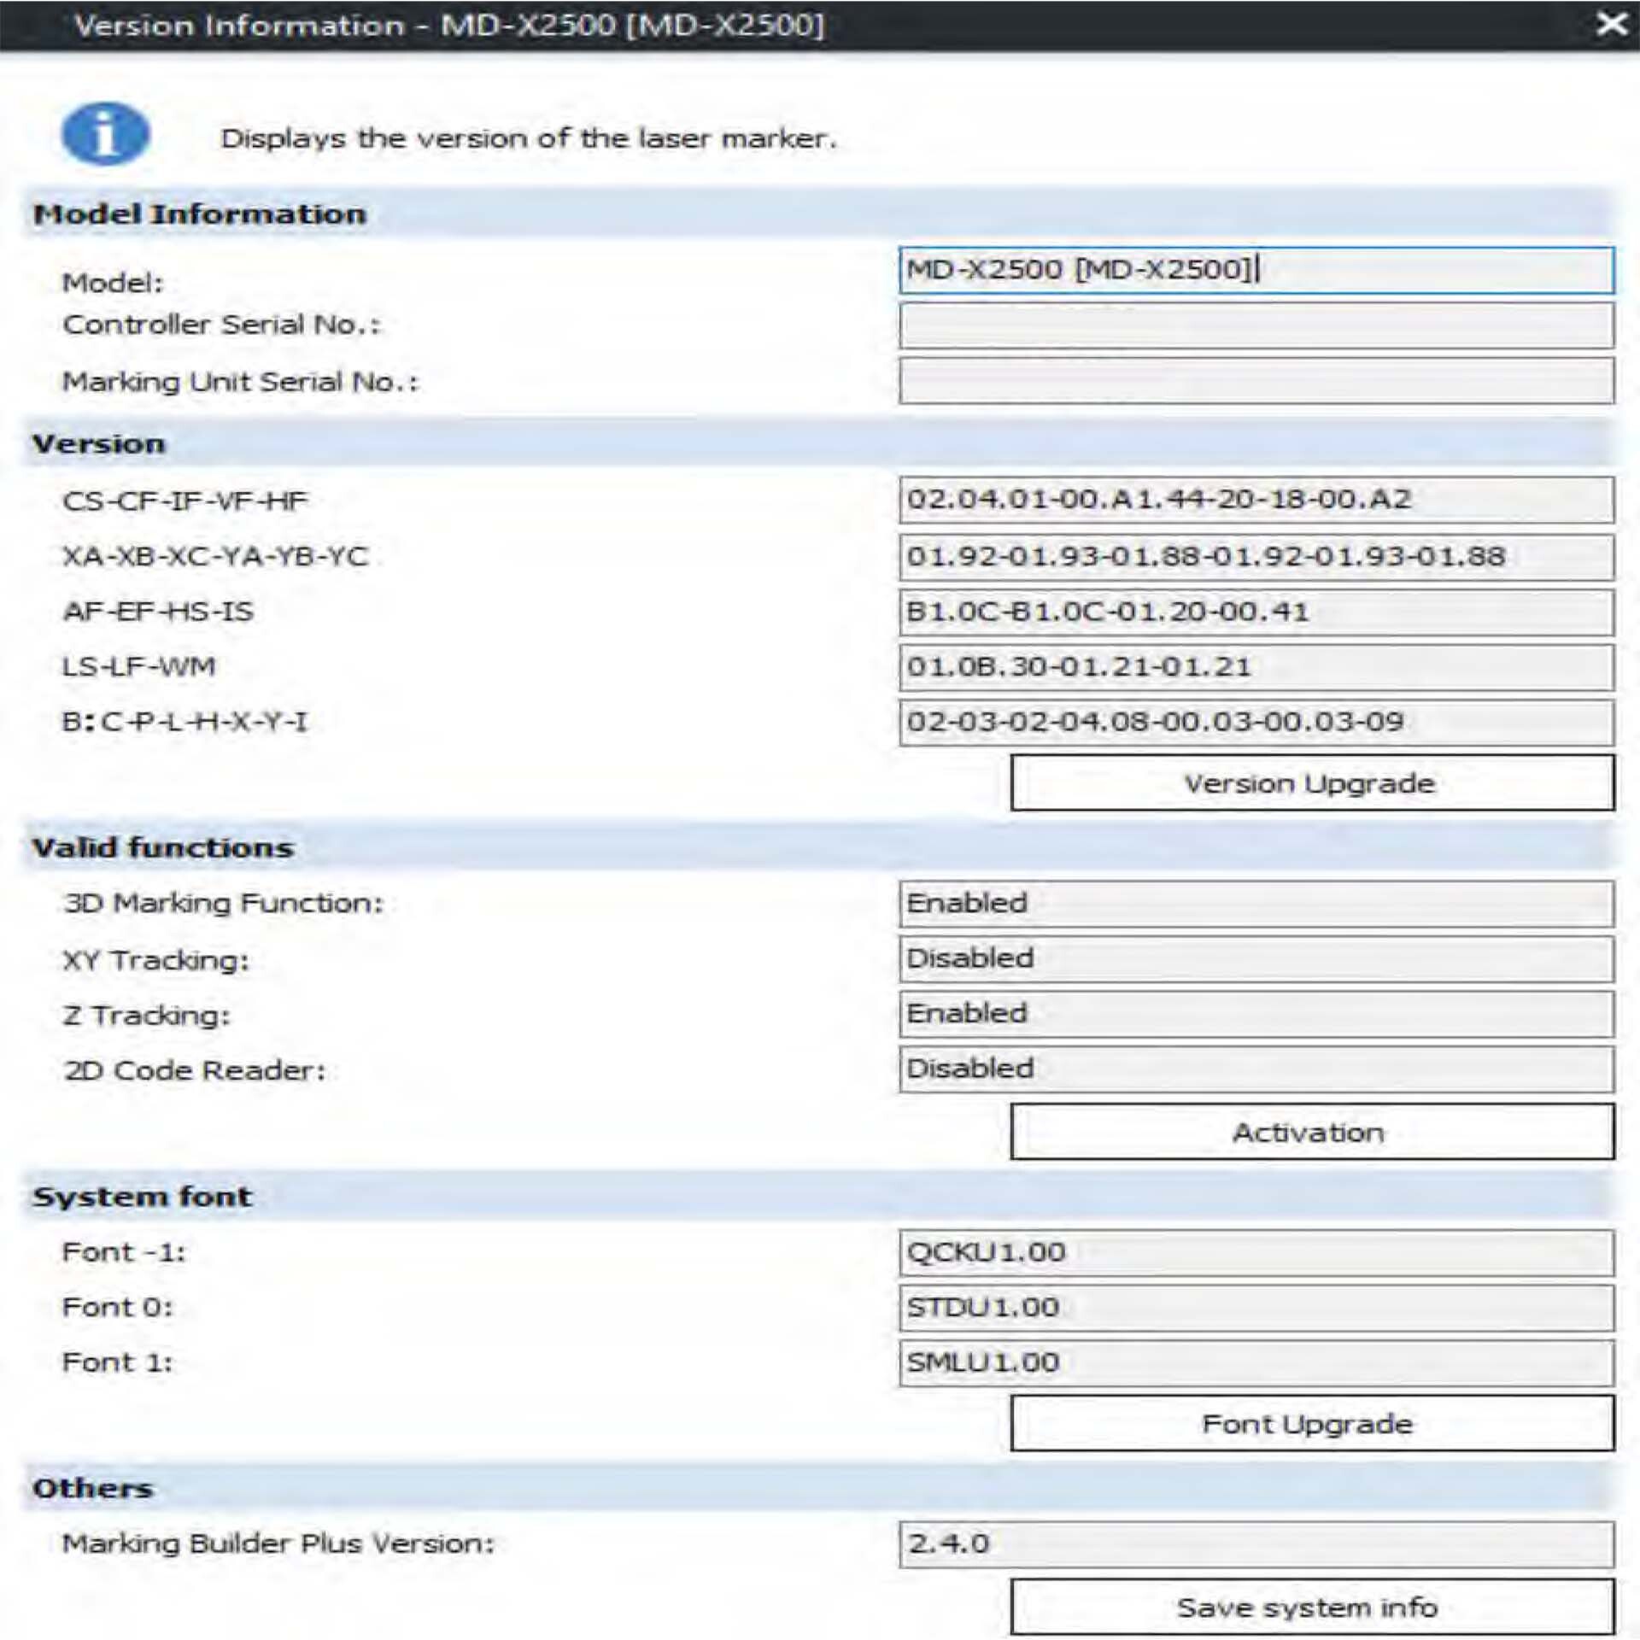
Task: Click the 'XY Tracking:' label
Action: tap(156, 960)
